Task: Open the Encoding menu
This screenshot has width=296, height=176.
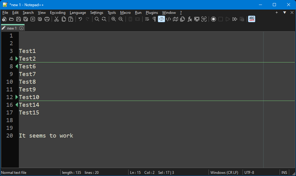Action: [58, 13]
